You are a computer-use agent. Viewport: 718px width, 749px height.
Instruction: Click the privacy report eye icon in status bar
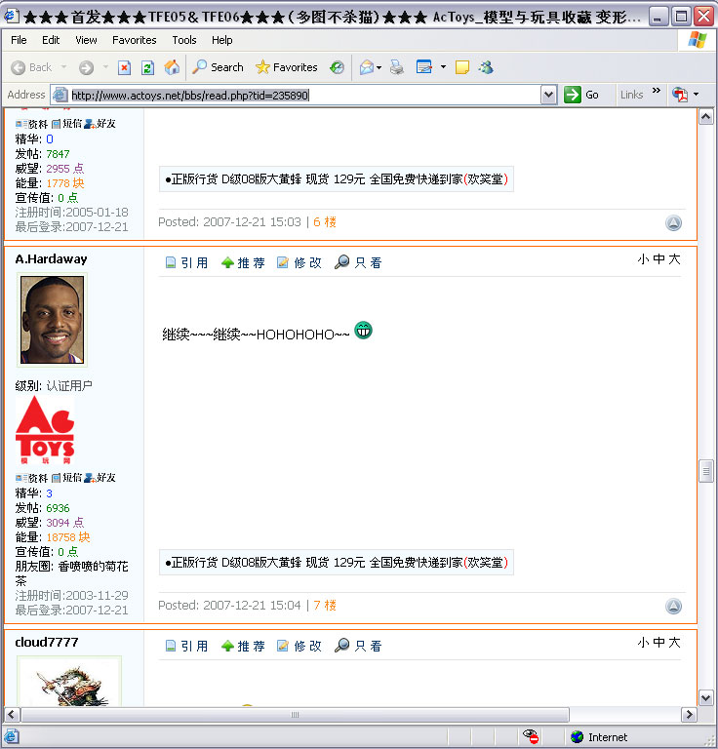coord(531,736)
